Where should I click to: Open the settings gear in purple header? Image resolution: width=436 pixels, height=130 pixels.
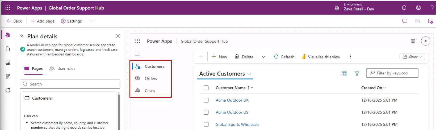(x=418, y=8)
